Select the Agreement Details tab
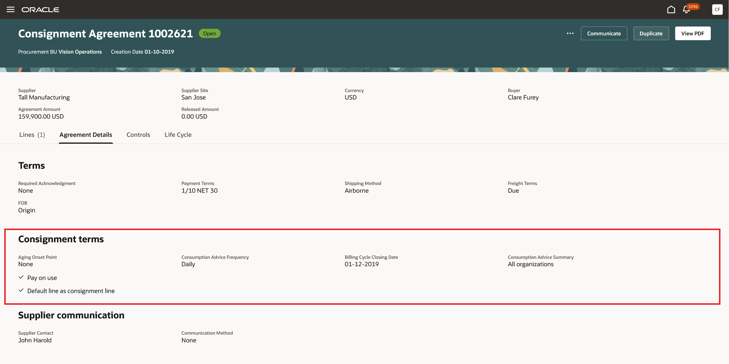Viewport: 729px width, 364px height. 86,135
